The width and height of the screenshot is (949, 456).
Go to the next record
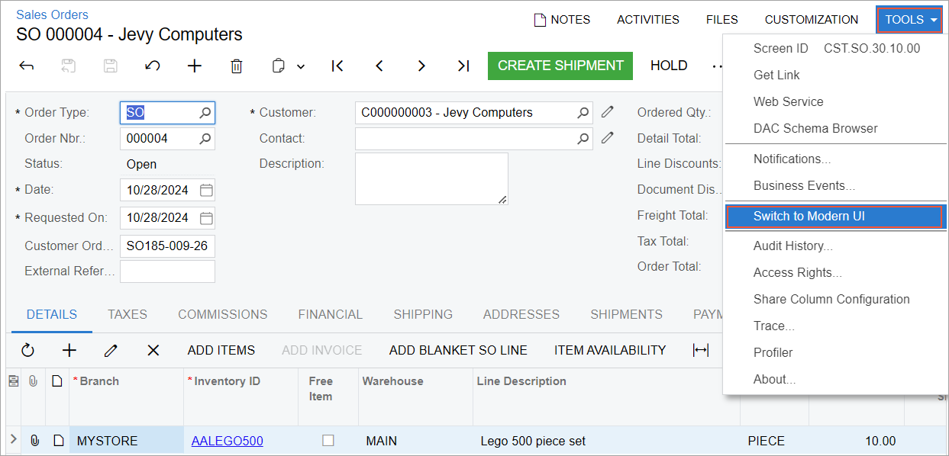[421, 66]
